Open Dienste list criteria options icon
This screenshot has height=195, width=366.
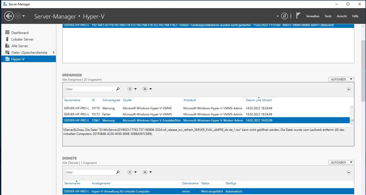click(130, 172)
